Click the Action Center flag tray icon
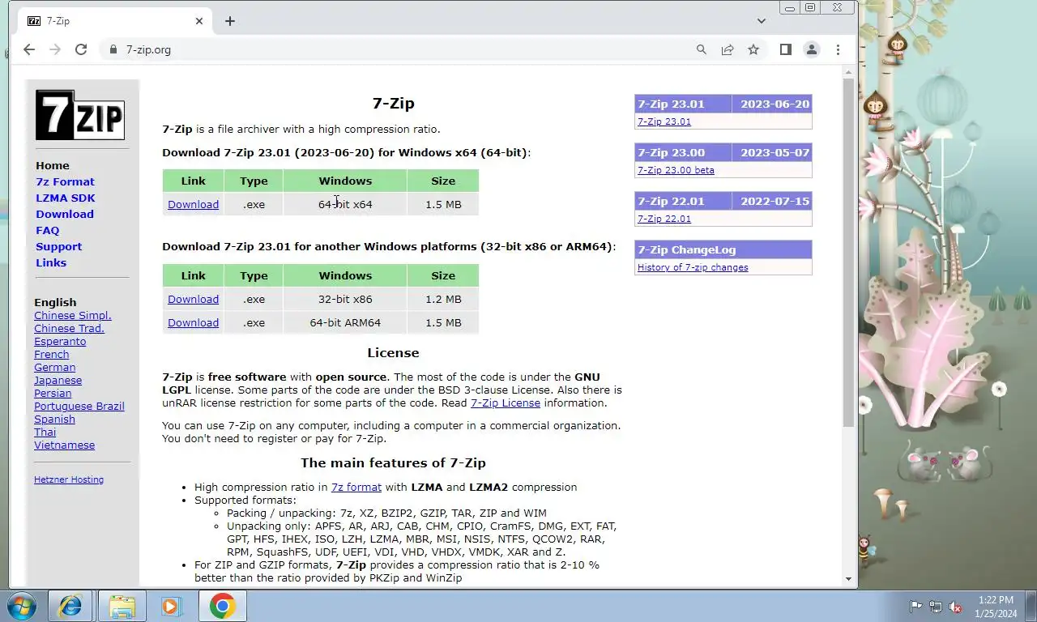The width and height of the screenshot is (1037, 622). [x=916, y=606]
